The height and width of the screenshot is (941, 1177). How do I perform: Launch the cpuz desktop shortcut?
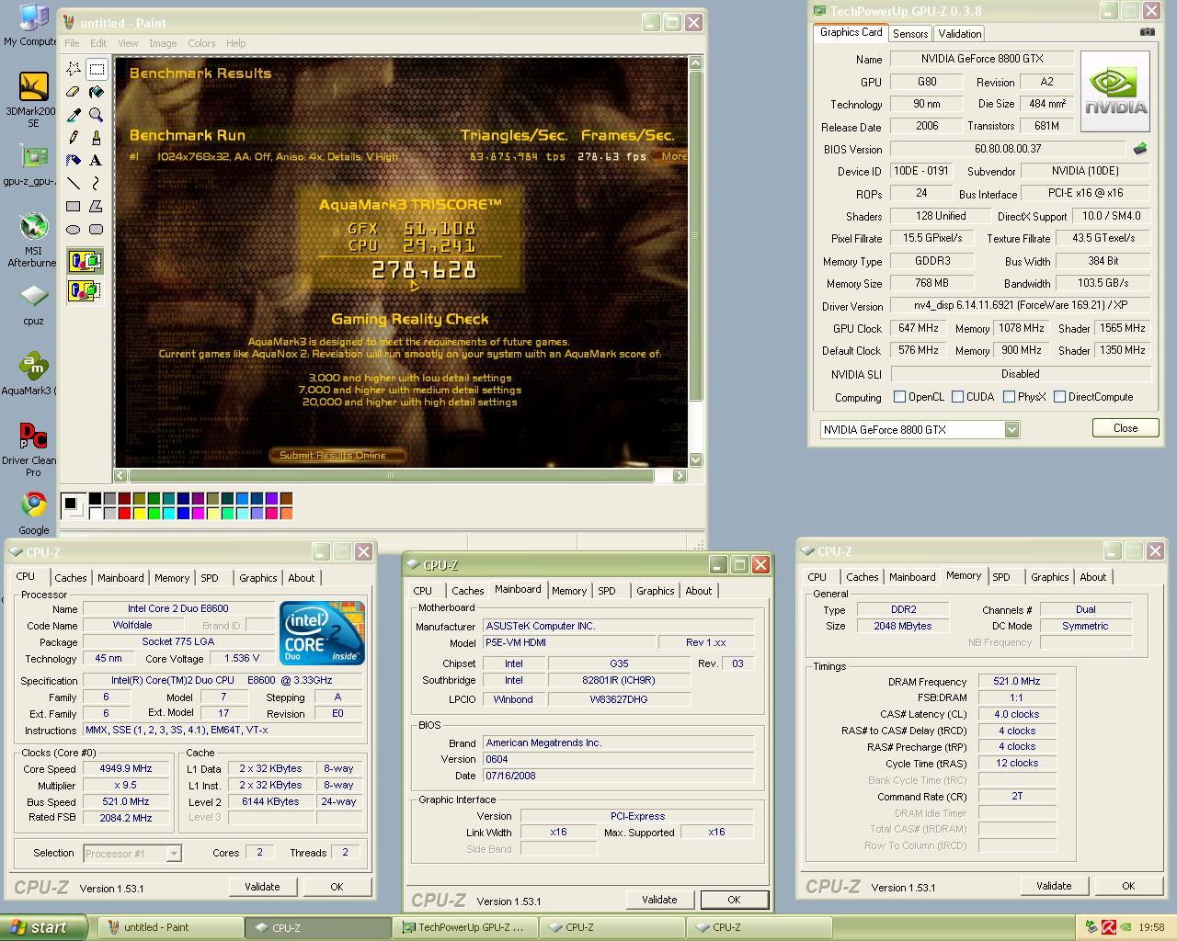33,305
